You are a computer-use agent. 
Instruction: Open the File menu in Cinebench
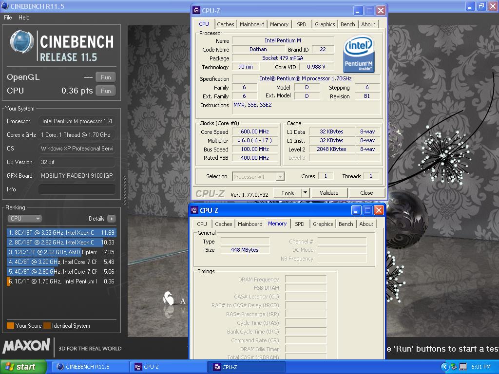(x=8, y=18)
